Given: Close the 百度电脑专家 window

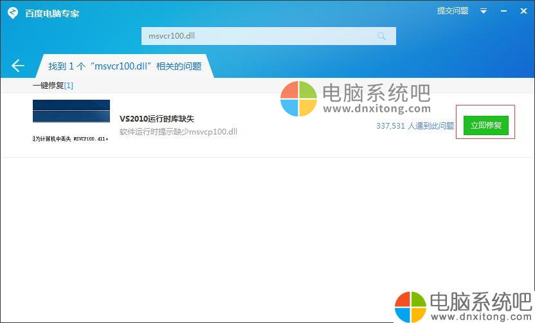Looking at the screenshot, I should [523, 11].
